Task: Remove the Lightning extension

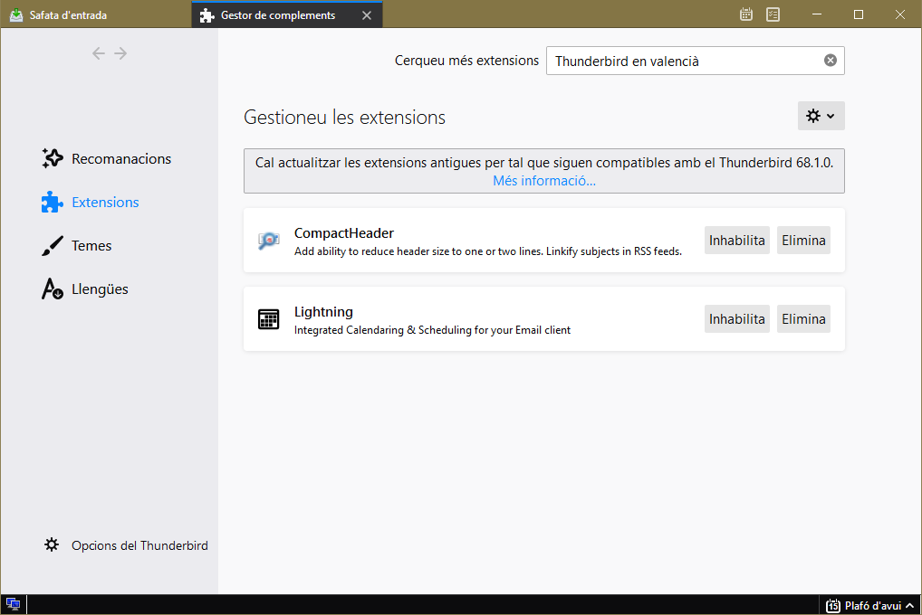Action: (803, 319)
